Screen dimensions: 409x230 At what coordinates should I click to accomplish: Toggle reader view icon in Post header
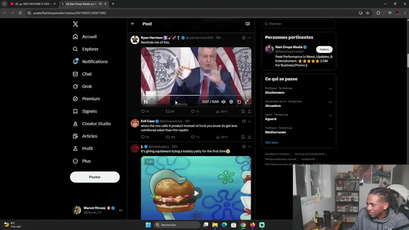click(247, 24)
